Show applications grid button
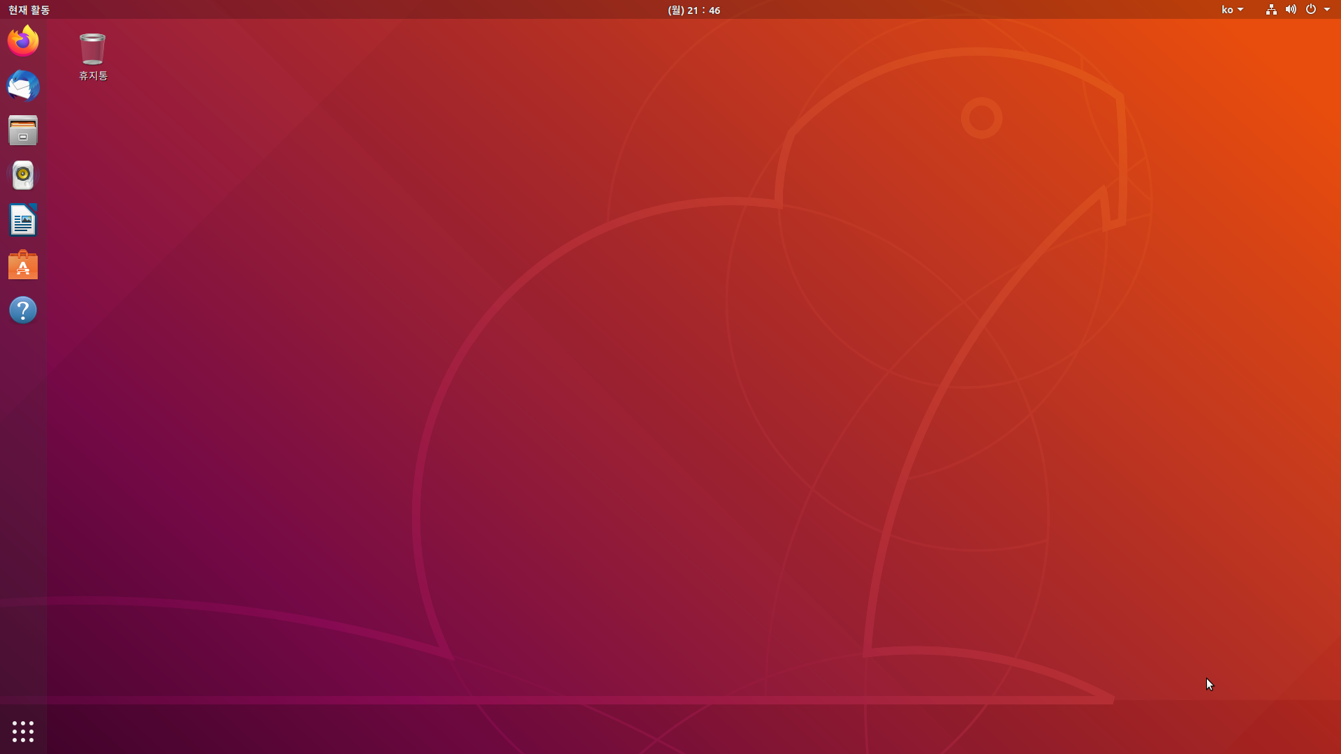This screenshot has width=1341, height=754. [23, 731]
